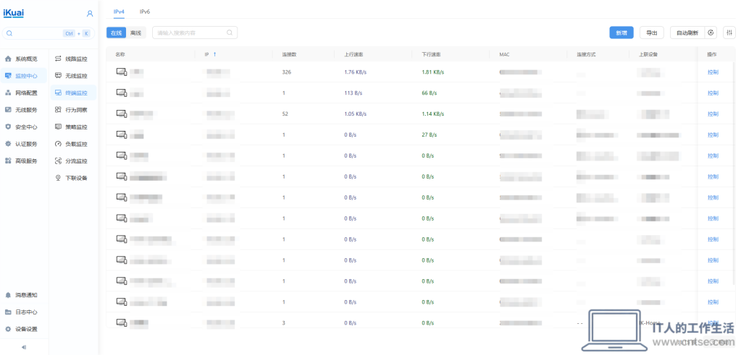Click 控制 link in the first row

tap(713, 72)
